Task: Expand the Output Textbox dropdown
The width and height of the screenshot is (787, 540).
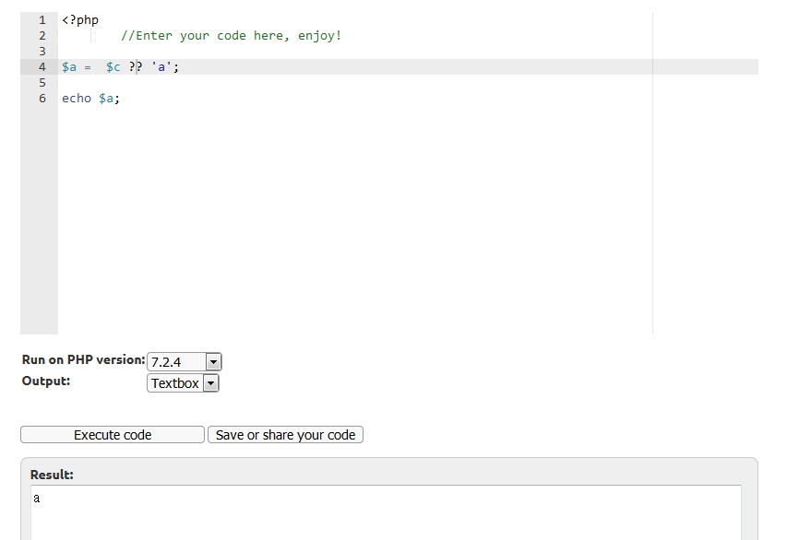Action: click(182, 383)
